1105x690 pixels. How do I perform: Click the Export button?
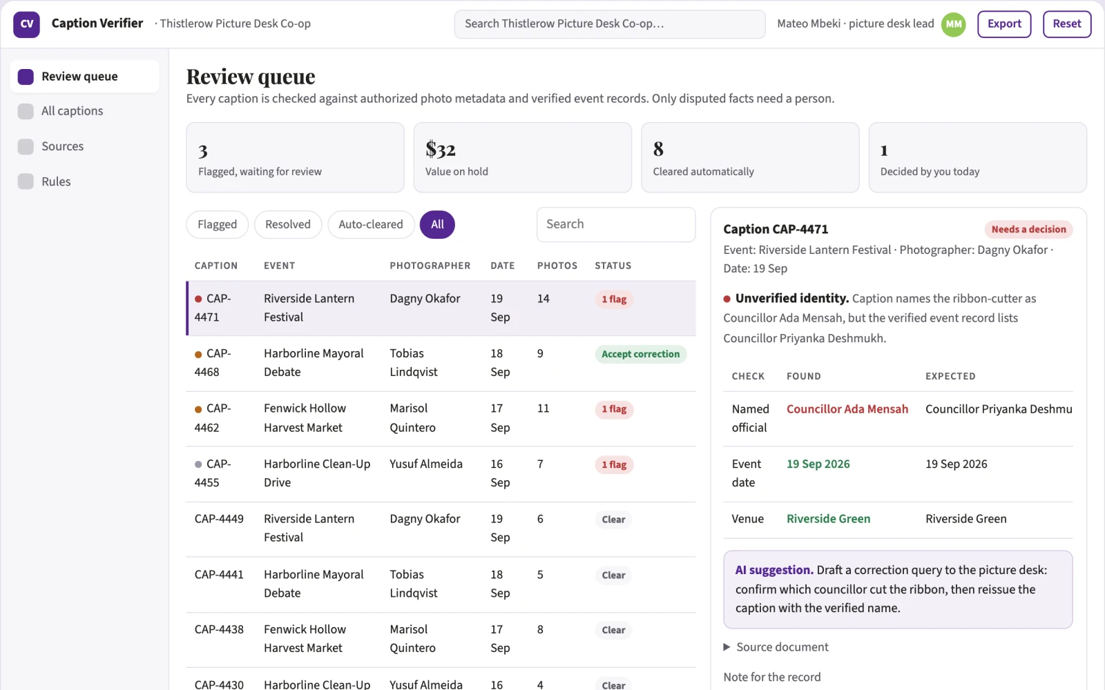pos(1004,24)
